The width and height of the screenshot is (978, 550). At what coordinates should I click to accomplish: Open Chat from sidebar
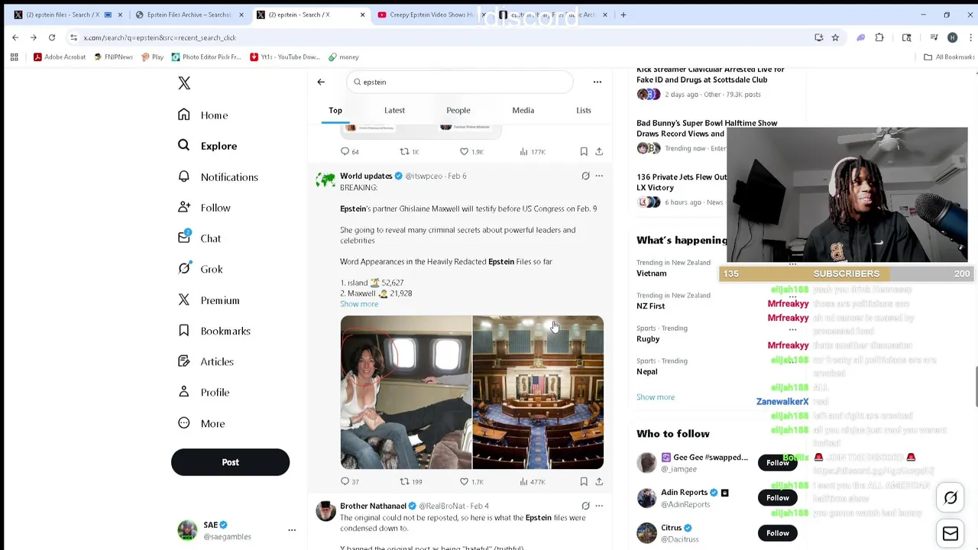coord(199,238)
